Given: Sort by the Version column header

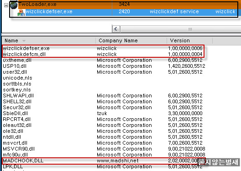Looking at the screenshot, I should pyautogui.click(x=190, y=40).
